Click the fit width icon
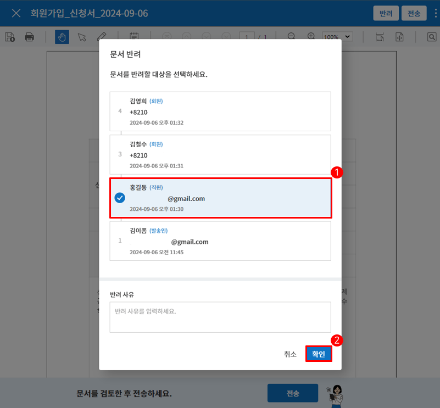Image resolution: width=440 pixels, height=408 pixels. point(380,37)
